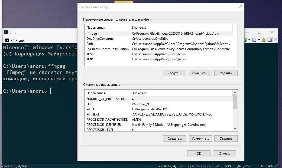Select the ffmpeg user variable row
The image size is (282, 168).
tap(159, 34)
